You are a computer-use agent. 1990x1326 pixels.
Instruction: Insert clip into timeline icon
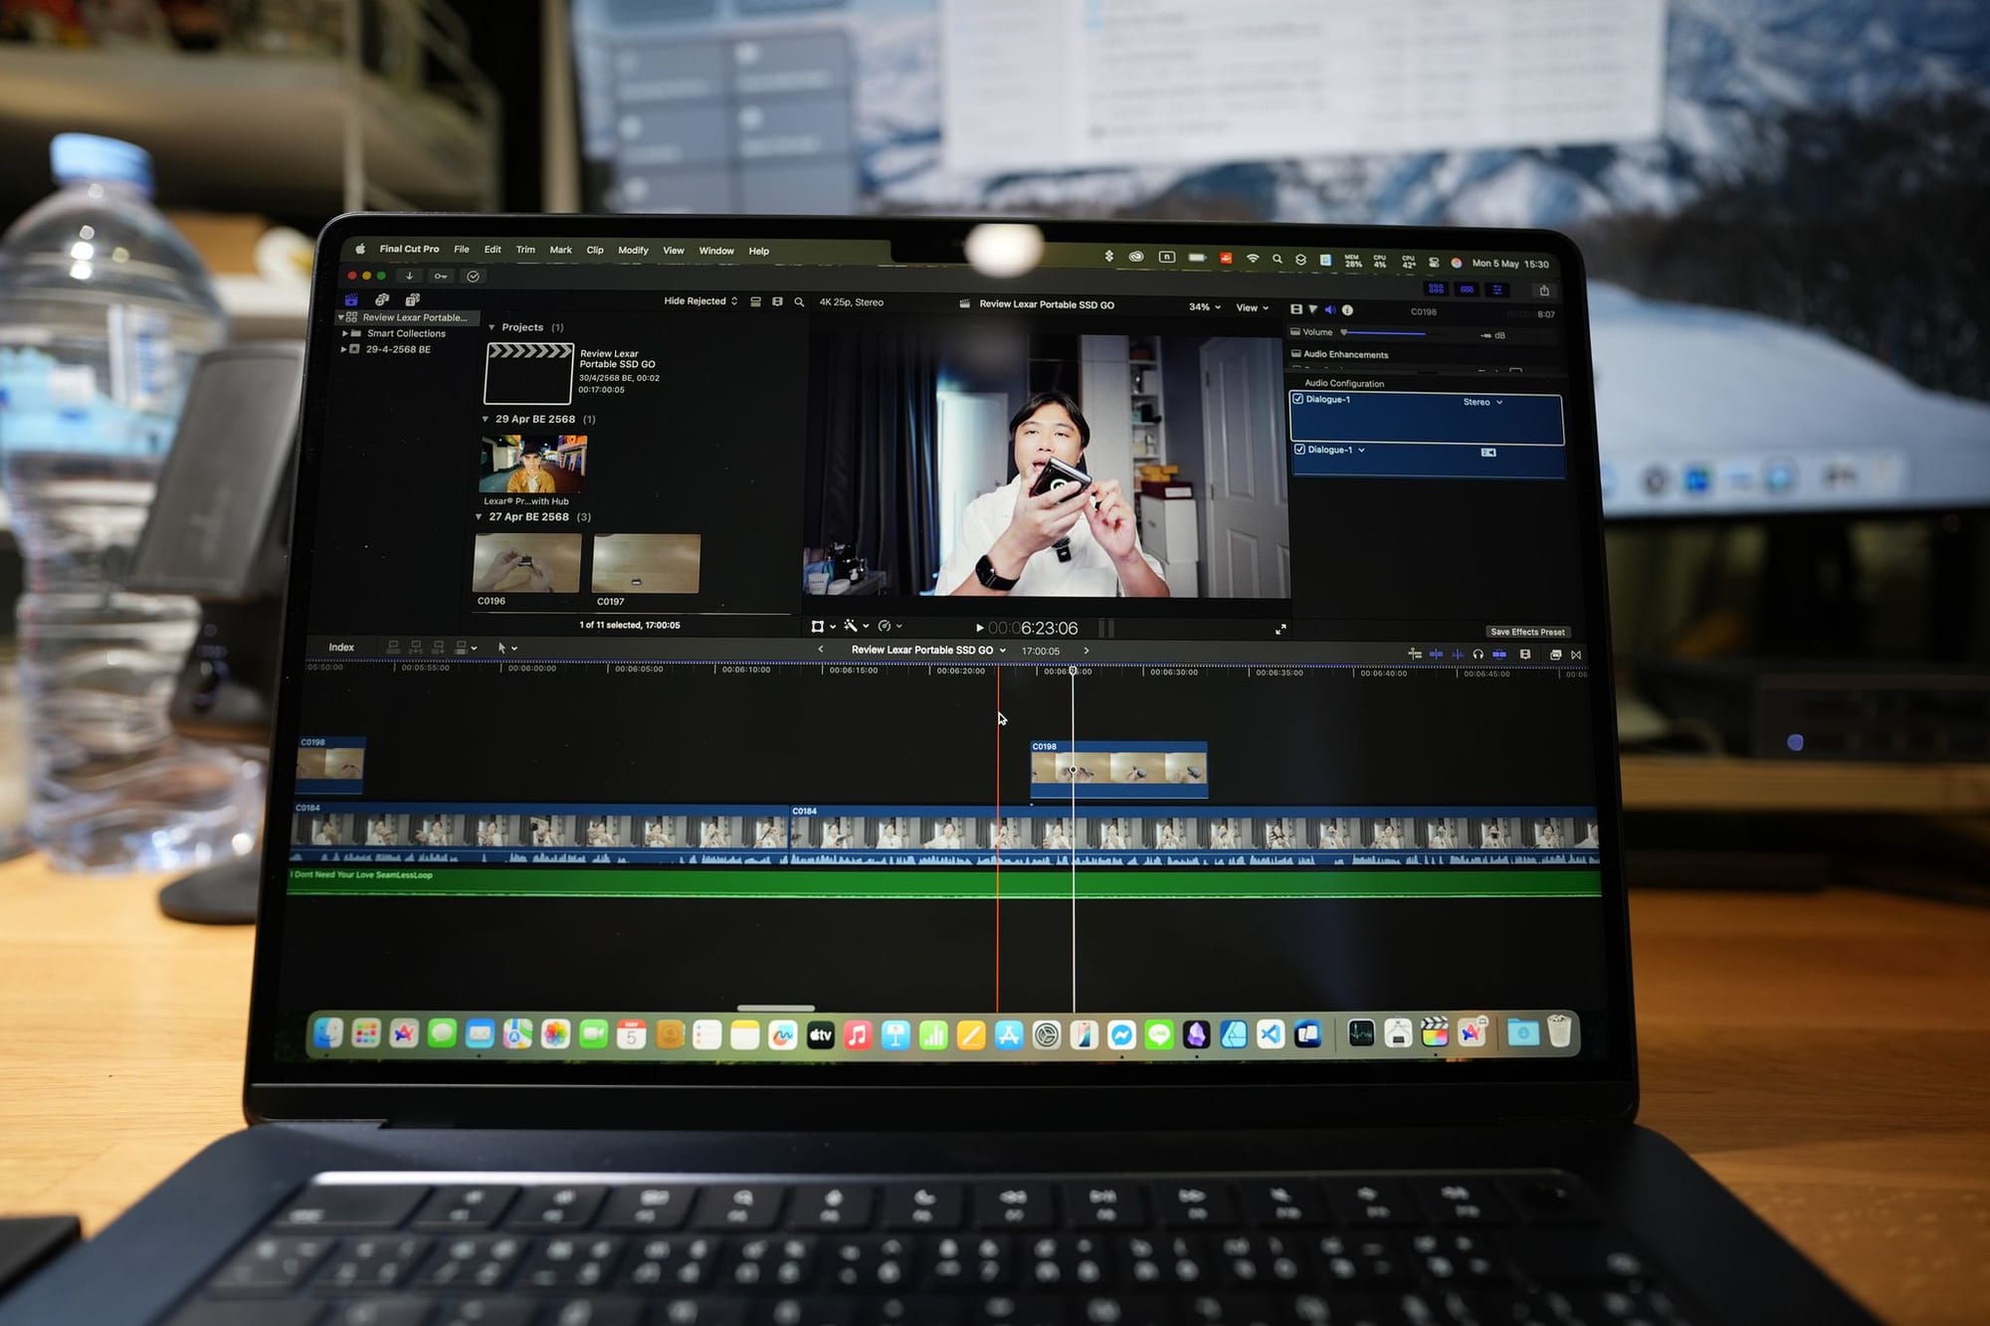pyautogui.click(x=416, y=647)
